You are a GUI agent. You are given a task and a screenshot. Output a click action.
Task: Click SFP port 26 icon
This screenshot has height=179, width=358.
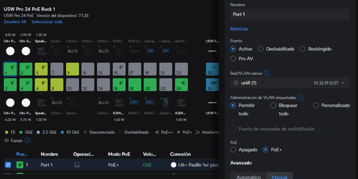[x=212, y=85]
